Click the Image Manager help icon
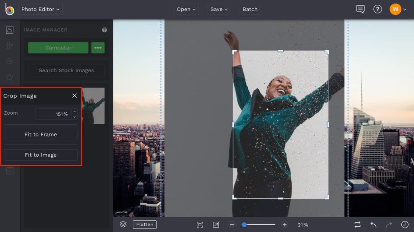 (104, 30)
